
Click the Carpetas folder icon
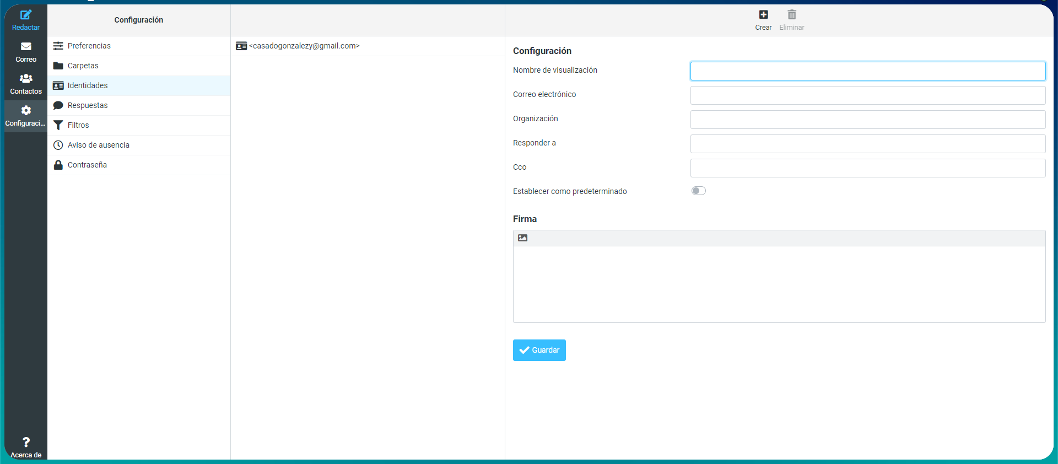[58, 66]
